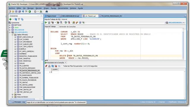Open the Herramientas menu
Viewport: 190px width, 107px height.
pos(63,8)
